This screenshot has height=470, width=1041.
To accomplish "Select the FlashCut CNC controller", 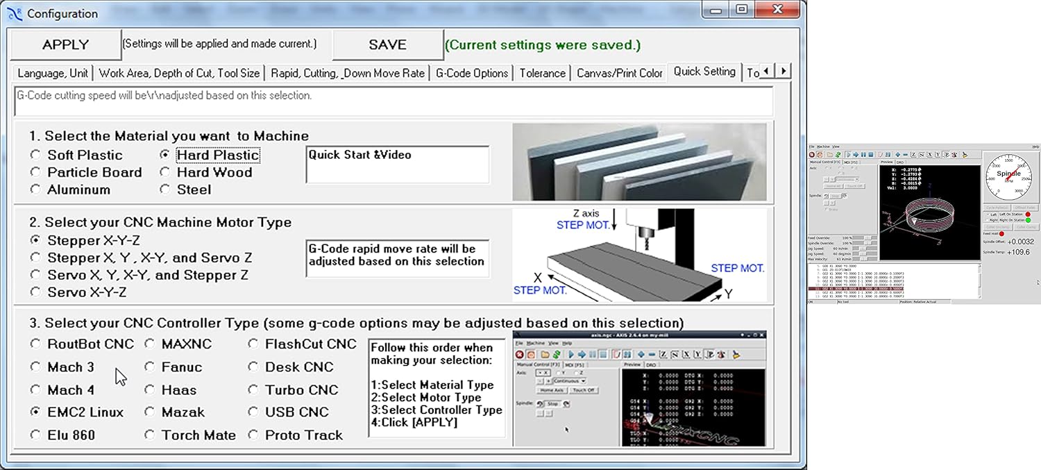I will pos(253,344).
